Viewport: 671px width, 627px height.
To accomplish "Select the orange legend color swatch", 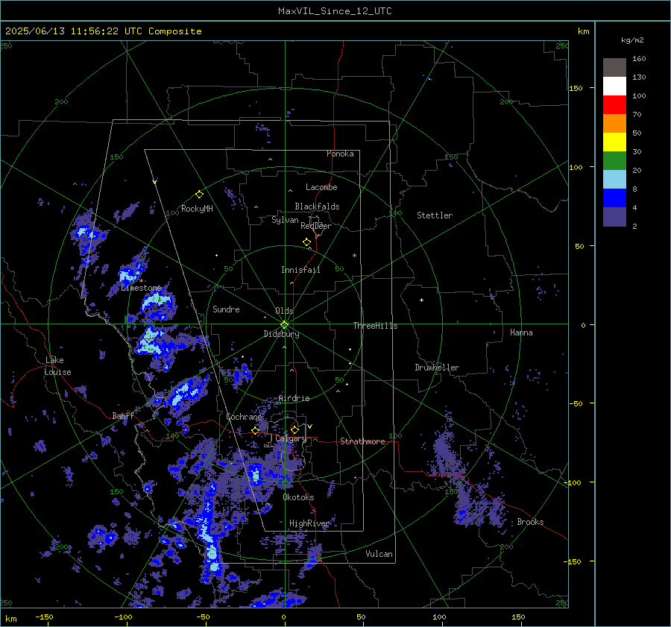I will click(x=614, y=123).
